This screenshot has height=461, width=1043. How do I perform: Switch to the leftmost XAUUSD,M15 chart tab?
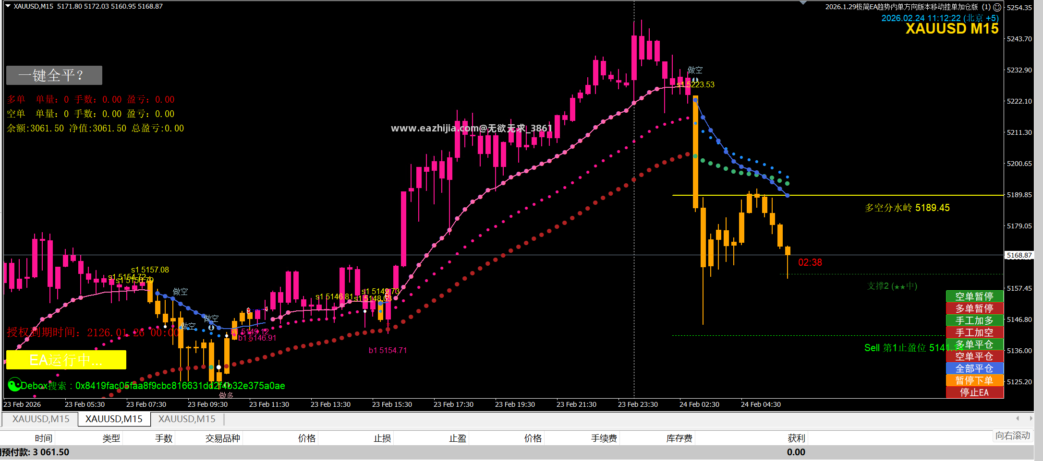pyautogui.click(x=41, y=419)
